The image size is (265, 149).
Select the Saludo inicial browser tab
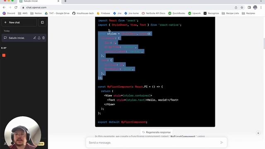pos(39,1)
